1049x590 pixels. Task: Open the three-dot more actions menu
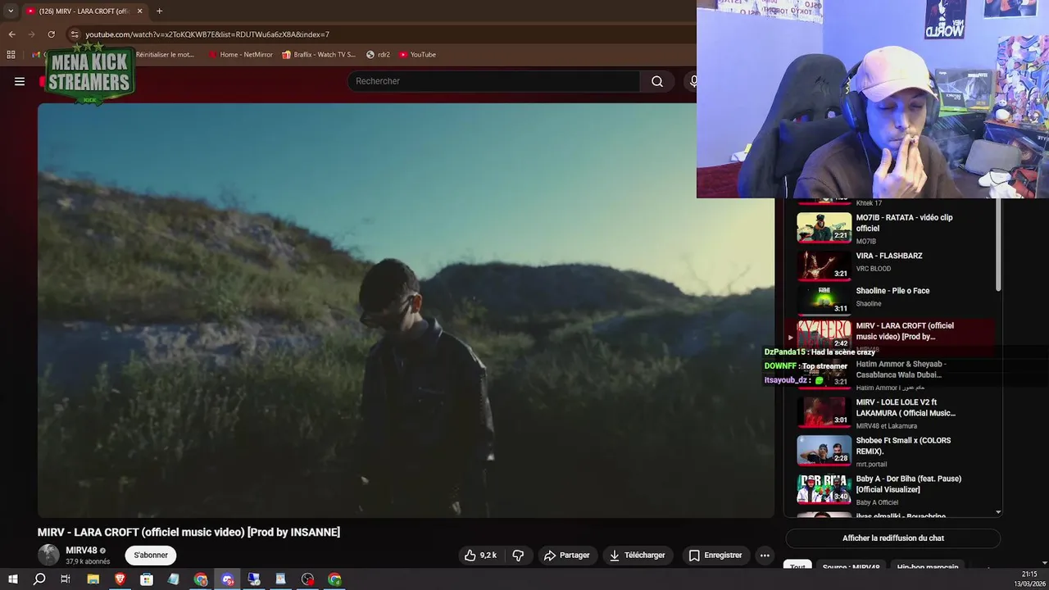(x=765, y=556)
